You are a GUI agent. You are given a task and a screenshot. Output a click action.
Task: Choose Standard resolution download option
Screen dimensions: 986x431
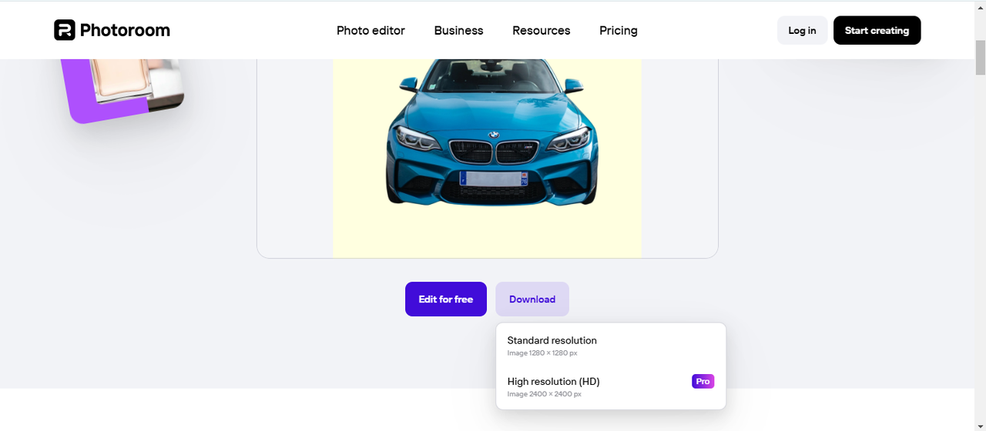click(552, 346)
